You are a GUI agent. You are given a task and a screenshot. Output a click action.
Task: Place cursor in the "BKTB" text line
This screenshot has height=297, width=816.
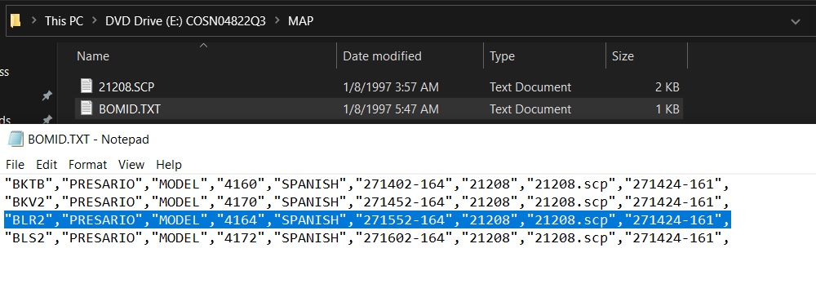(x=367, y=184)
